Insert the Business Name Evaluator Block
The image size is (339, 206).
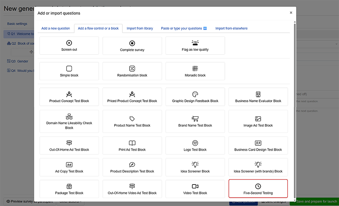coord(258,97)
